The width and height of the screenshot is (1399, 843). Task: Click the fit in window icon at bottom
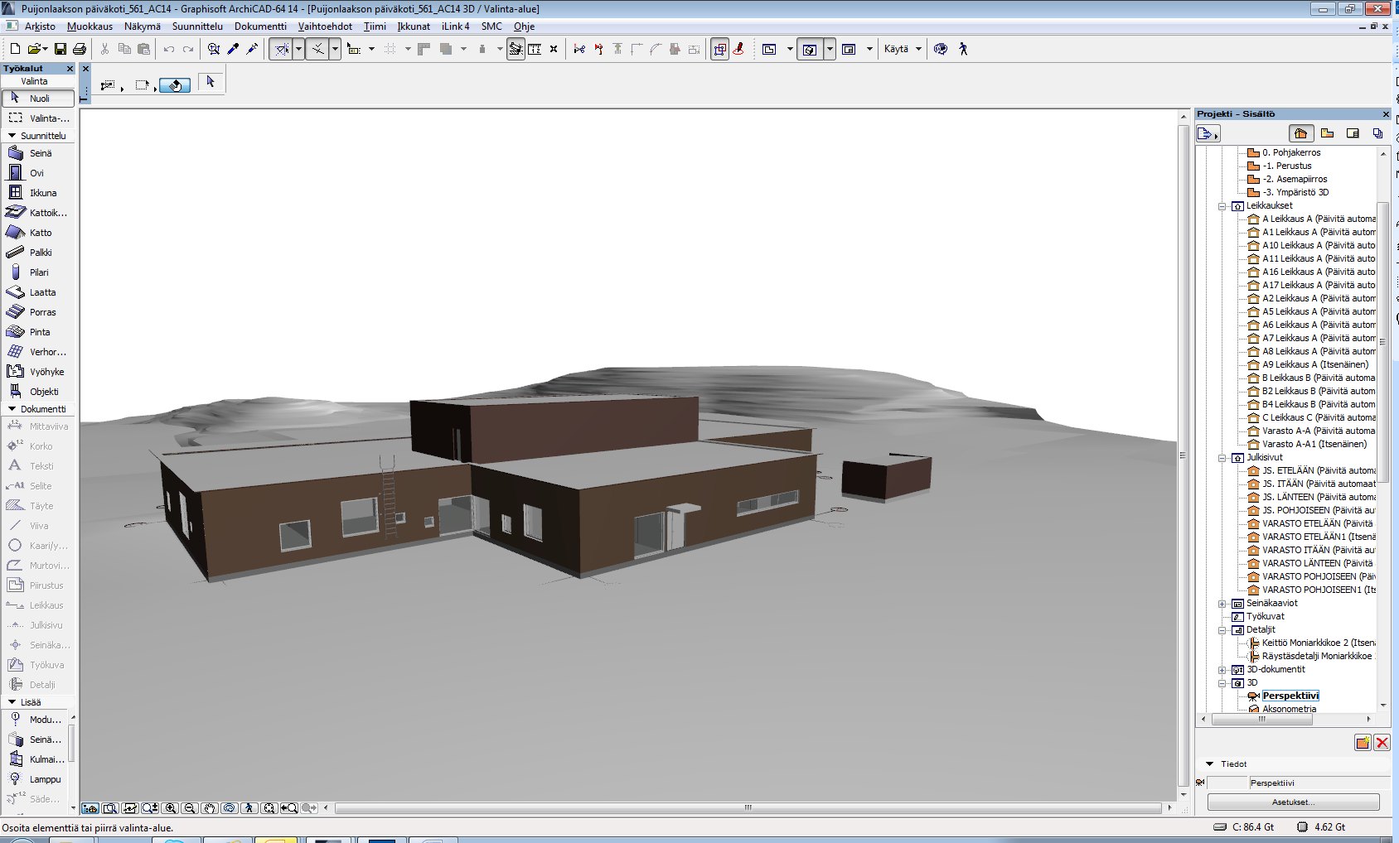coord(269,808)
